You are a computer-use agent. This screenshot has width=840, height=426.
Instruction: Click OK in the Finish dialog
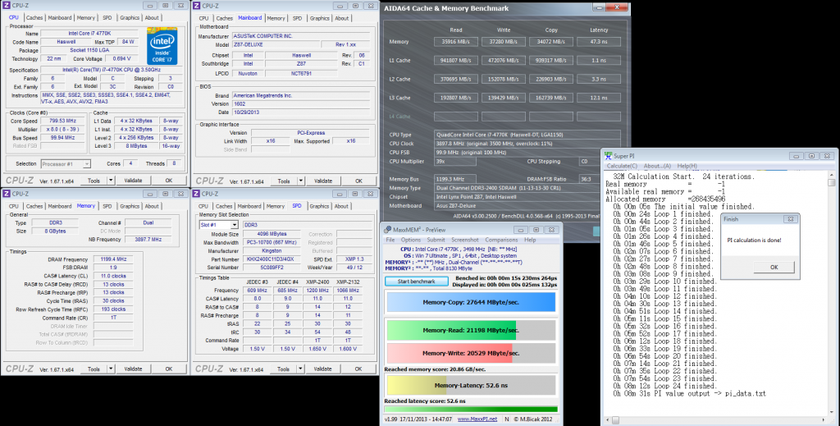tap(776, 267)
